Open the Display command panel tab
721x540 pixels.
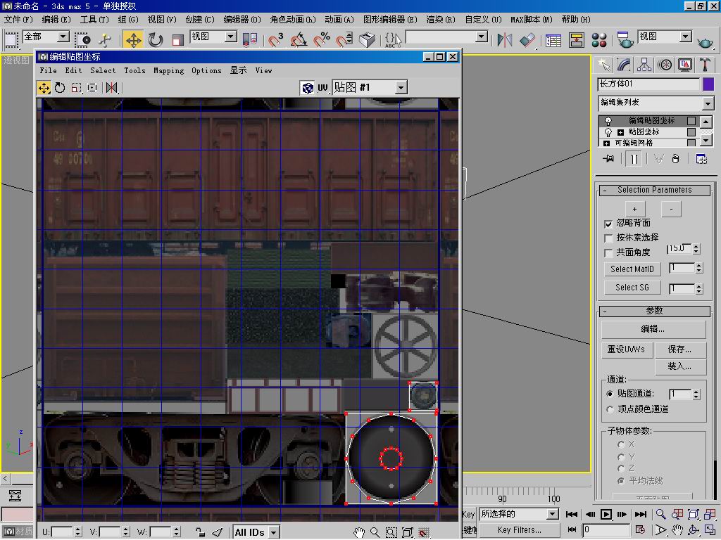click(x=684, y=65)
